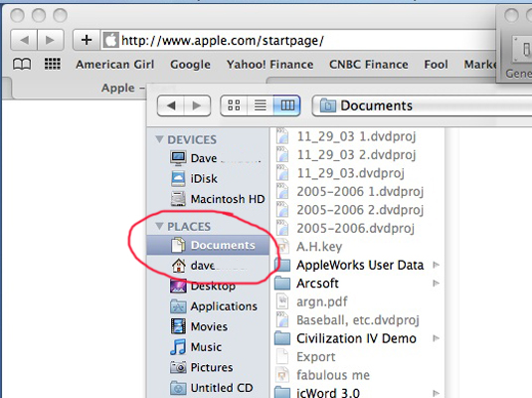Select Movies in sidebar
This screenshot has height=398, width=532.
[x=208, y=326]
